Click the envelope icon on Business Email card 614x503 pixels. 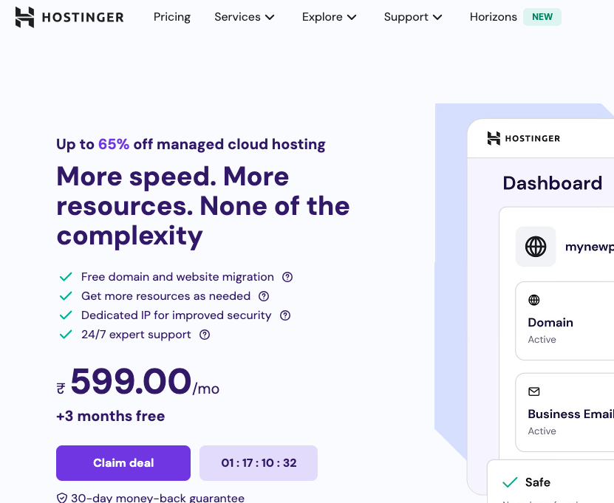click(534, 391)
